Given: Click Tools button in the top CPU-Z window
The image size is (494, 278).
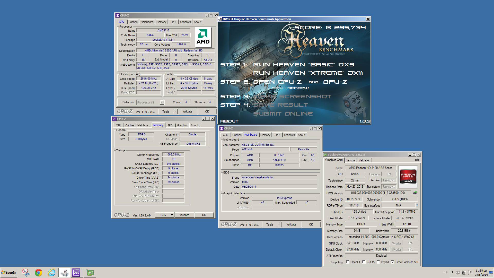Looking at the screenshot, I should (166, 111).
